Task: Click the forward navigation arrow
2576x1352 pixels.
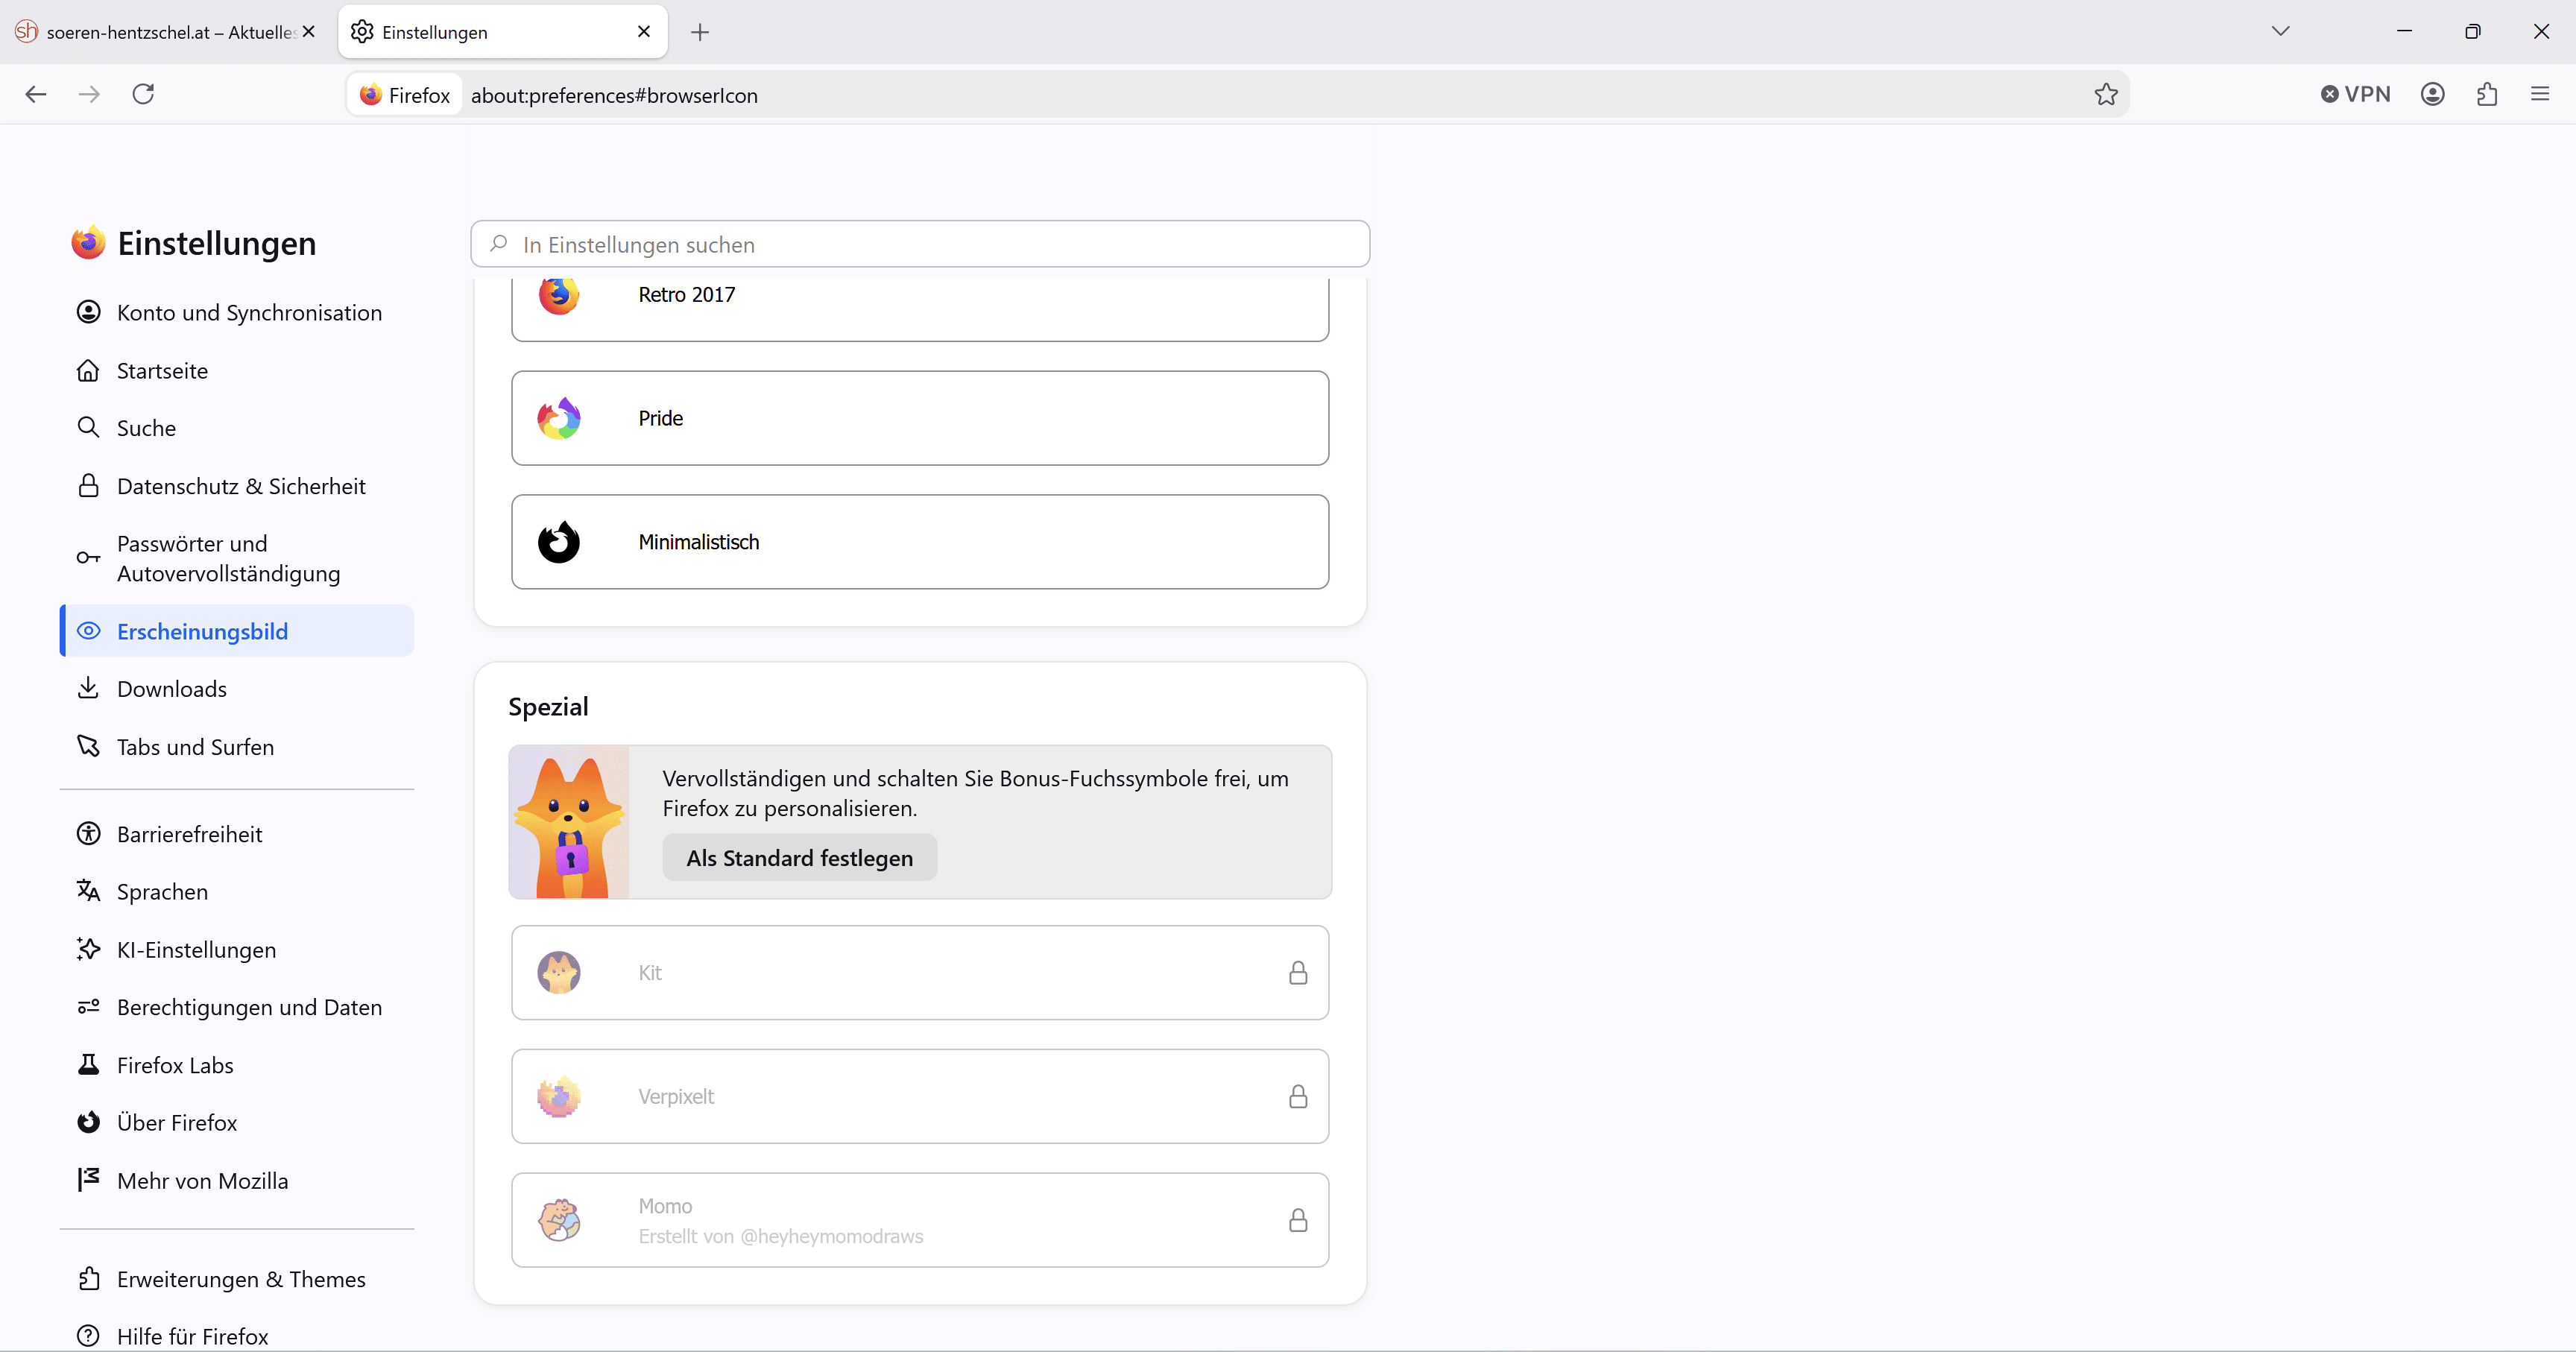Action: click(x=90, y=94)
